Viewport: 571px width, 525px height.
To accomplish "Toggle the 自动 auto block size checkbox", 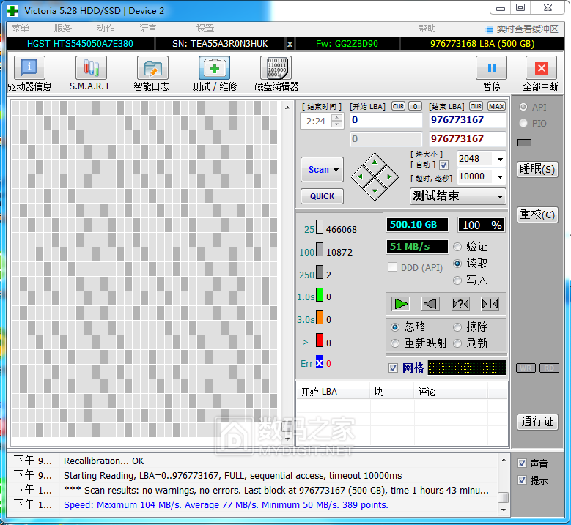I will coord(443,165).
